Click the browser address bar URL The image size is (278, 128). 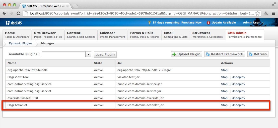pos(141,13)
